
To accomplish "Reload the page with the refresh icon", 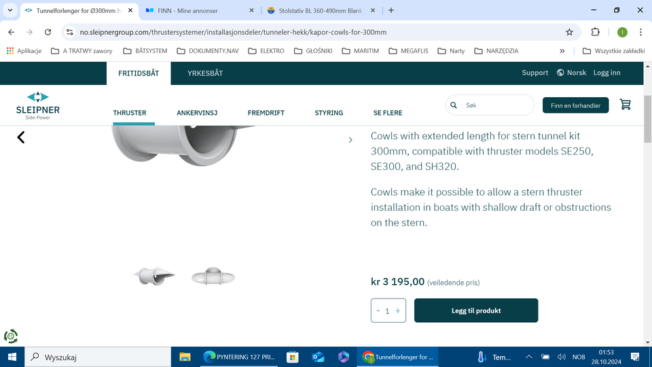I will pyautogui.click(x=48, y=32).
